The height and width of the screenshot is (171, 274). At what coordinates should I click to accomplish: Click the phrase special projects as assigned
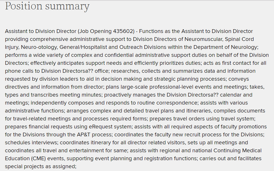(40, 166)
